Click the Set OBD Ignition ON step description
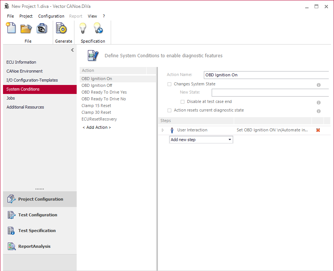334x271 pixels. [x=272, y=130]
